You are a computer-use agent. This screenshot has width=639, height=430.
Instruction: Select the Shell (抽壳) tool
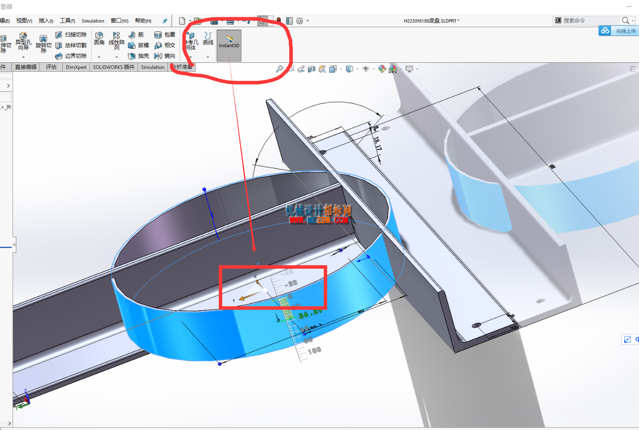138,56
